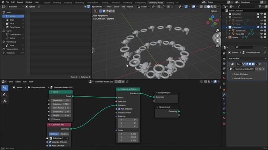Click the Rotations value field on Spiral node
268x150 pixels.
[61, 104]
